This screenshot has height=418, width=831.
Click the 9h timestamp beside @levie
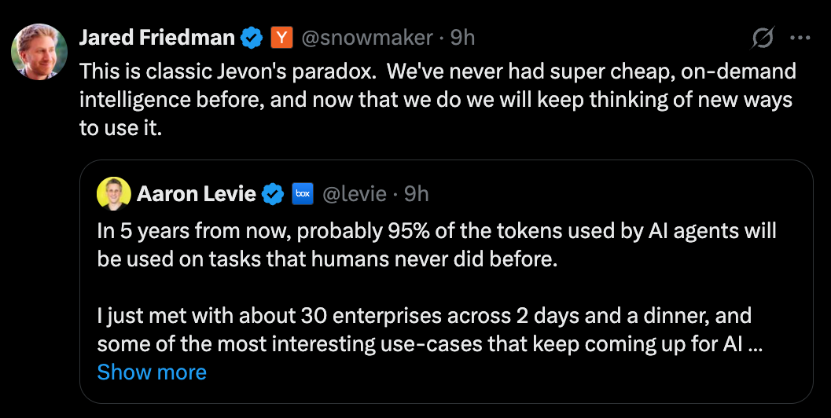416,193
